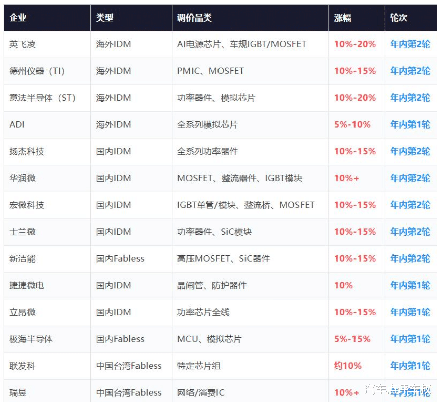This screenshot has width=437, height=402.
Task: Click 国内IDM type in the 捷捷微电 row
Action: [114, 285]
